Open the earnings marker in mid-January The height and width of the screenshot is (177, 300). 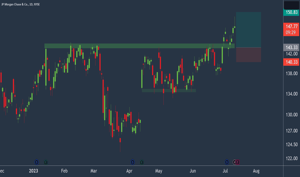click(46, 162)
